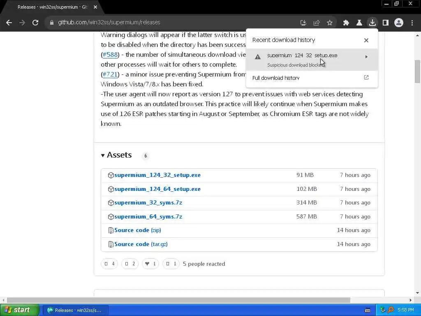
Task: Download Source code (zip)
Action: 138,230
